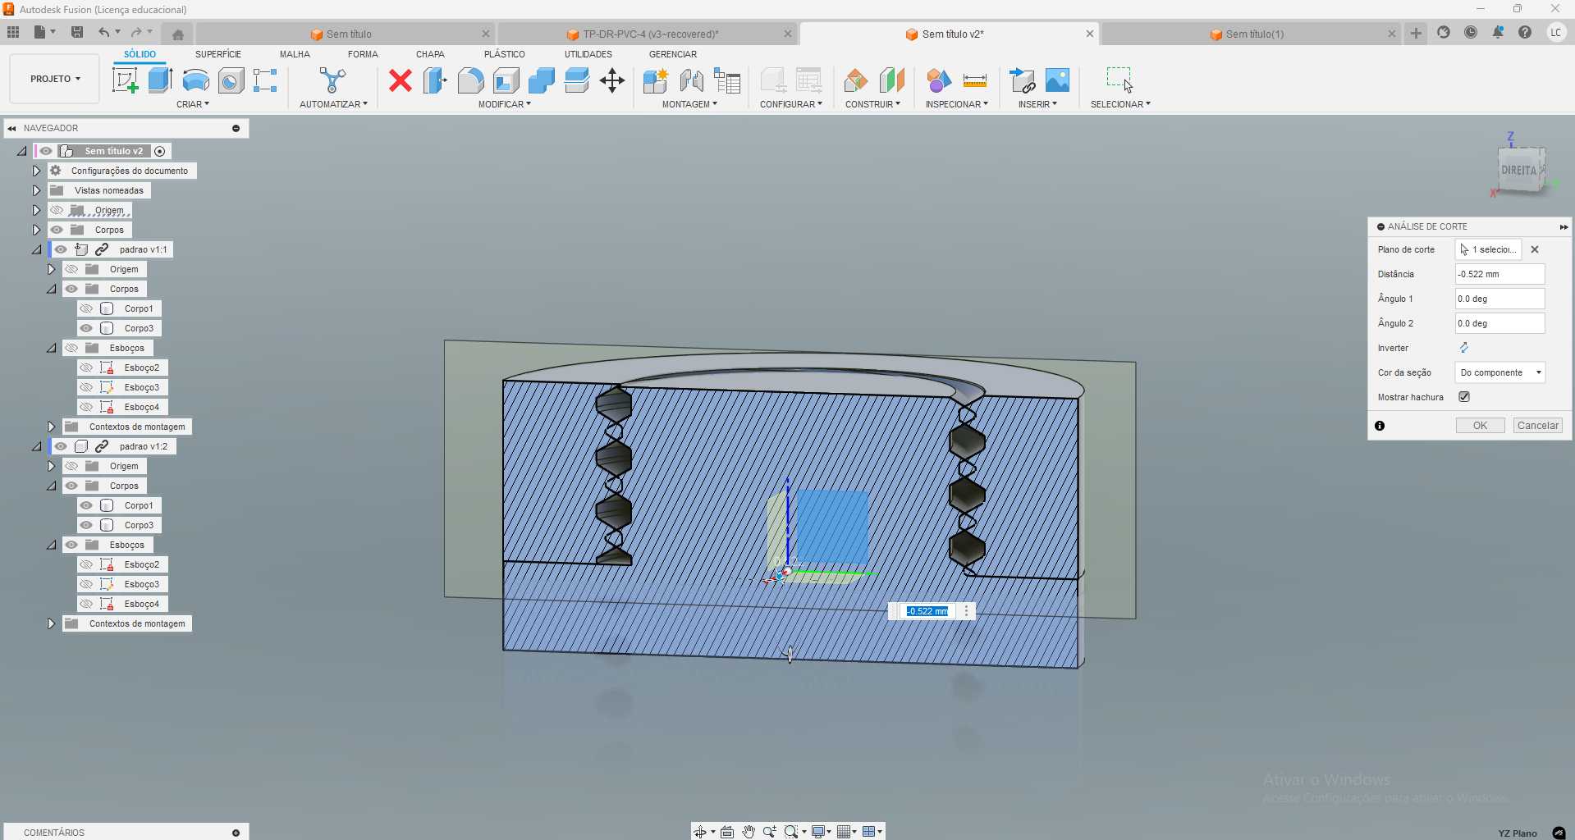Select the Offset Plane construct icon

click(x=855, y=80)
